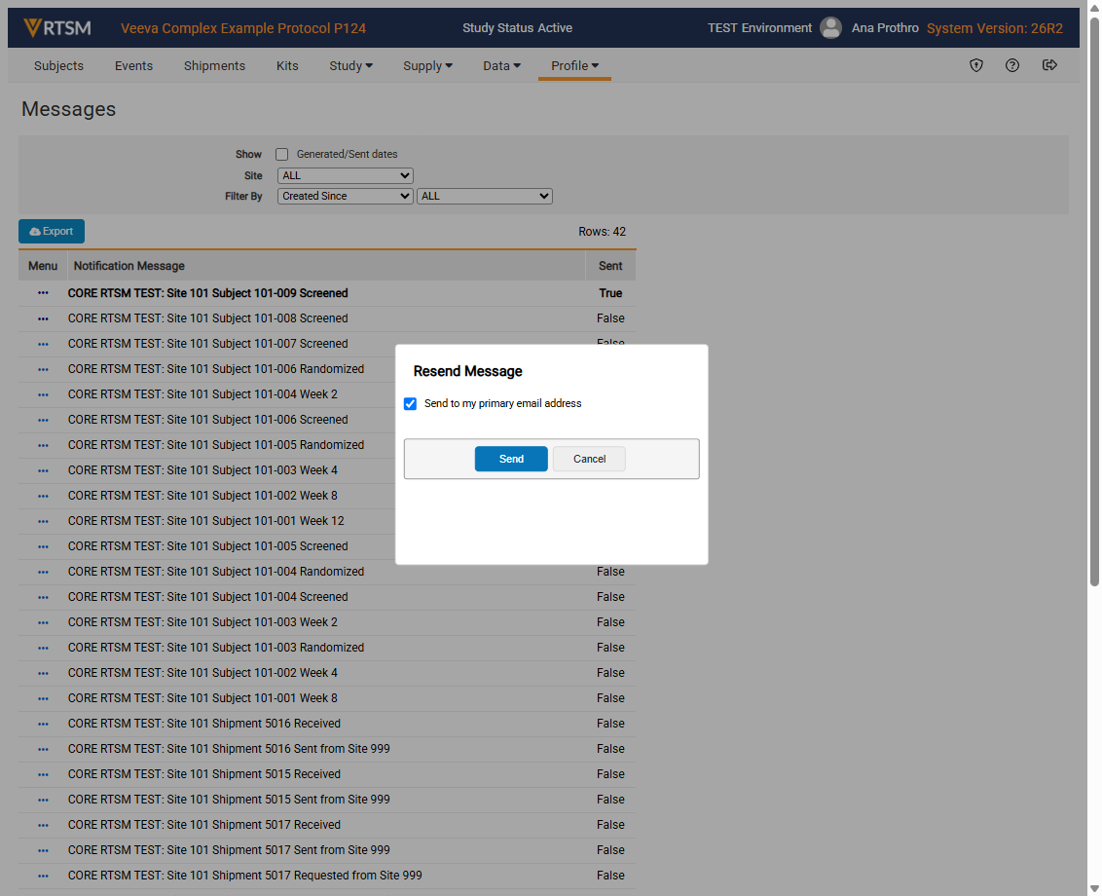This screenshot has height=896, width=1102.
Task: Expand the Data menu
Action: pos(501,65)
